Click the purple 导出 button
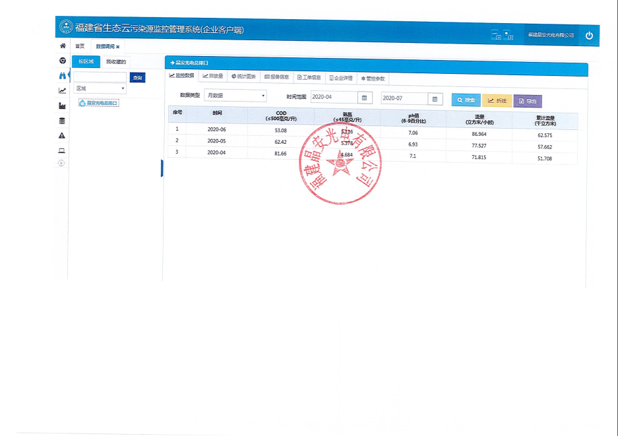This screenshot has height=436, width=618. [x=528, y=101]
